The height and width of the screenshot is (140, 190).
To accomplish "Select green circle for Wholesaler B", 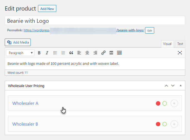I will [164, 124].
